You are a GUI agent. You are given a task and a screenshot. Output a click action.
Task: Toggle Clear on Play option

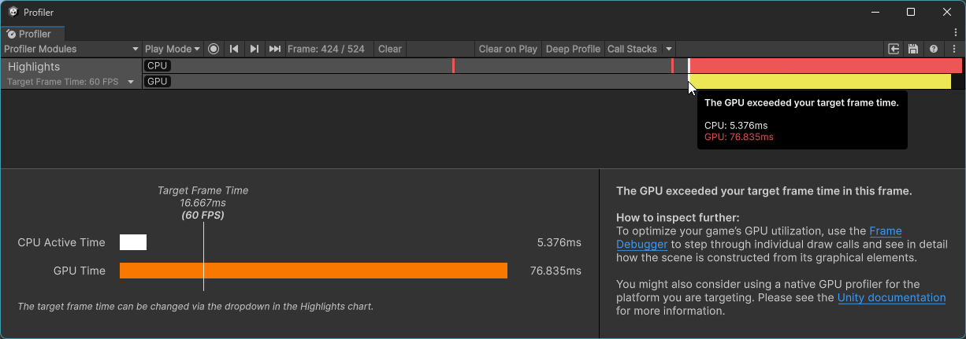507,49
